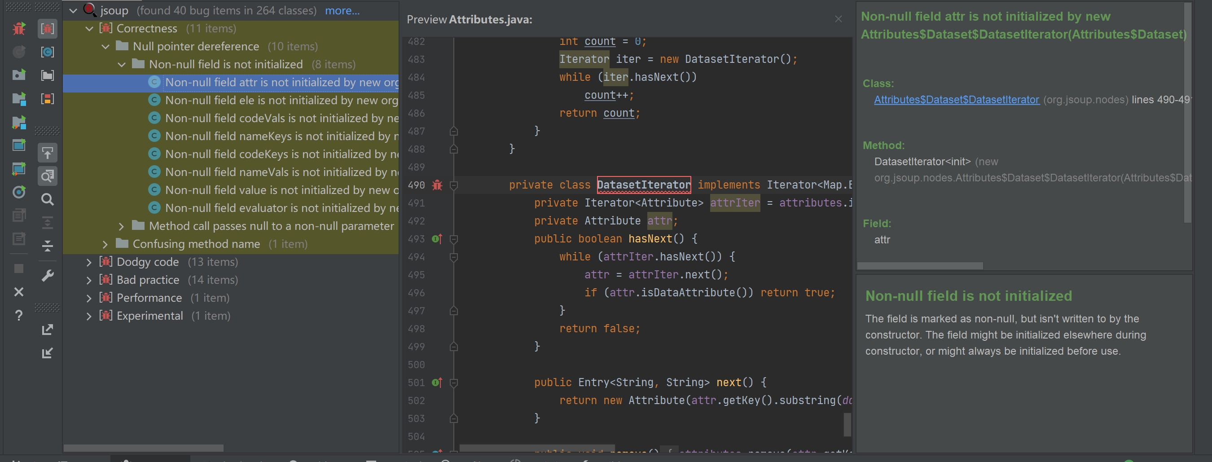Select 'Non-null field ele is not initialized' item

click(231, 101)
